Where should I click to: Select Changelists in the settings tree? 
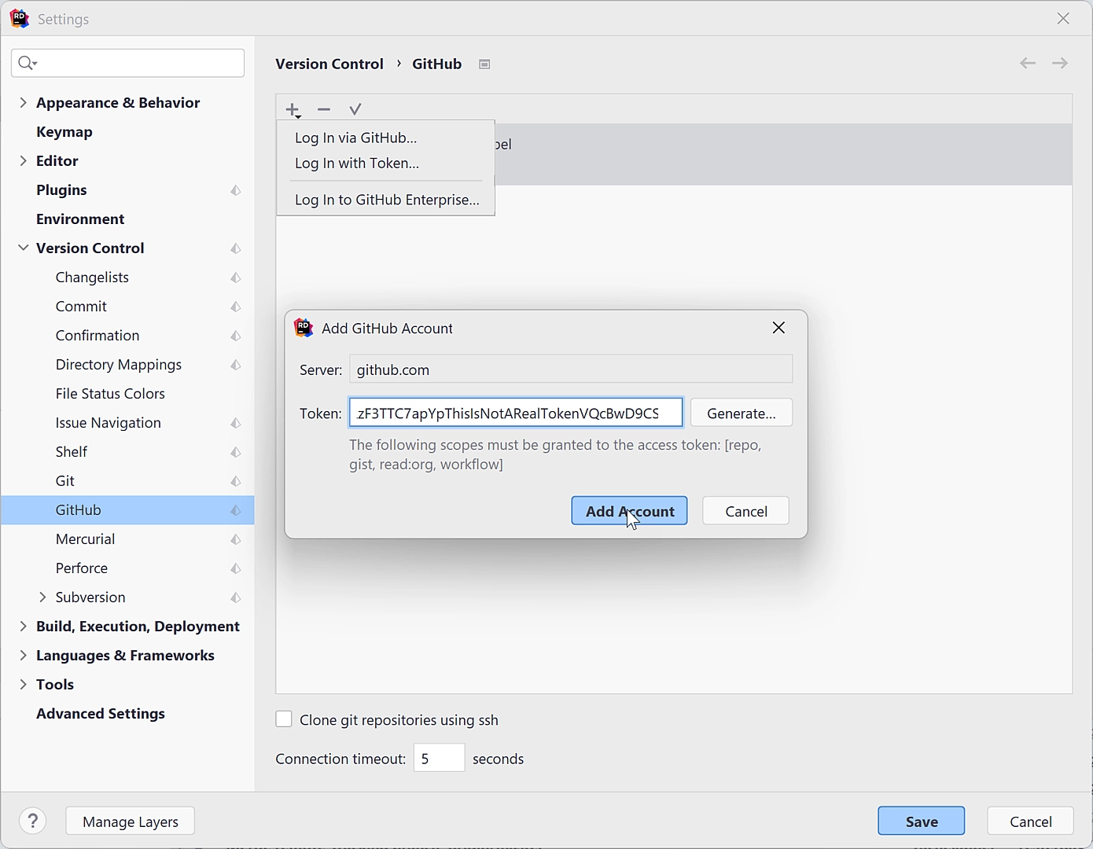pyautogui.click(x=92, y=277)
